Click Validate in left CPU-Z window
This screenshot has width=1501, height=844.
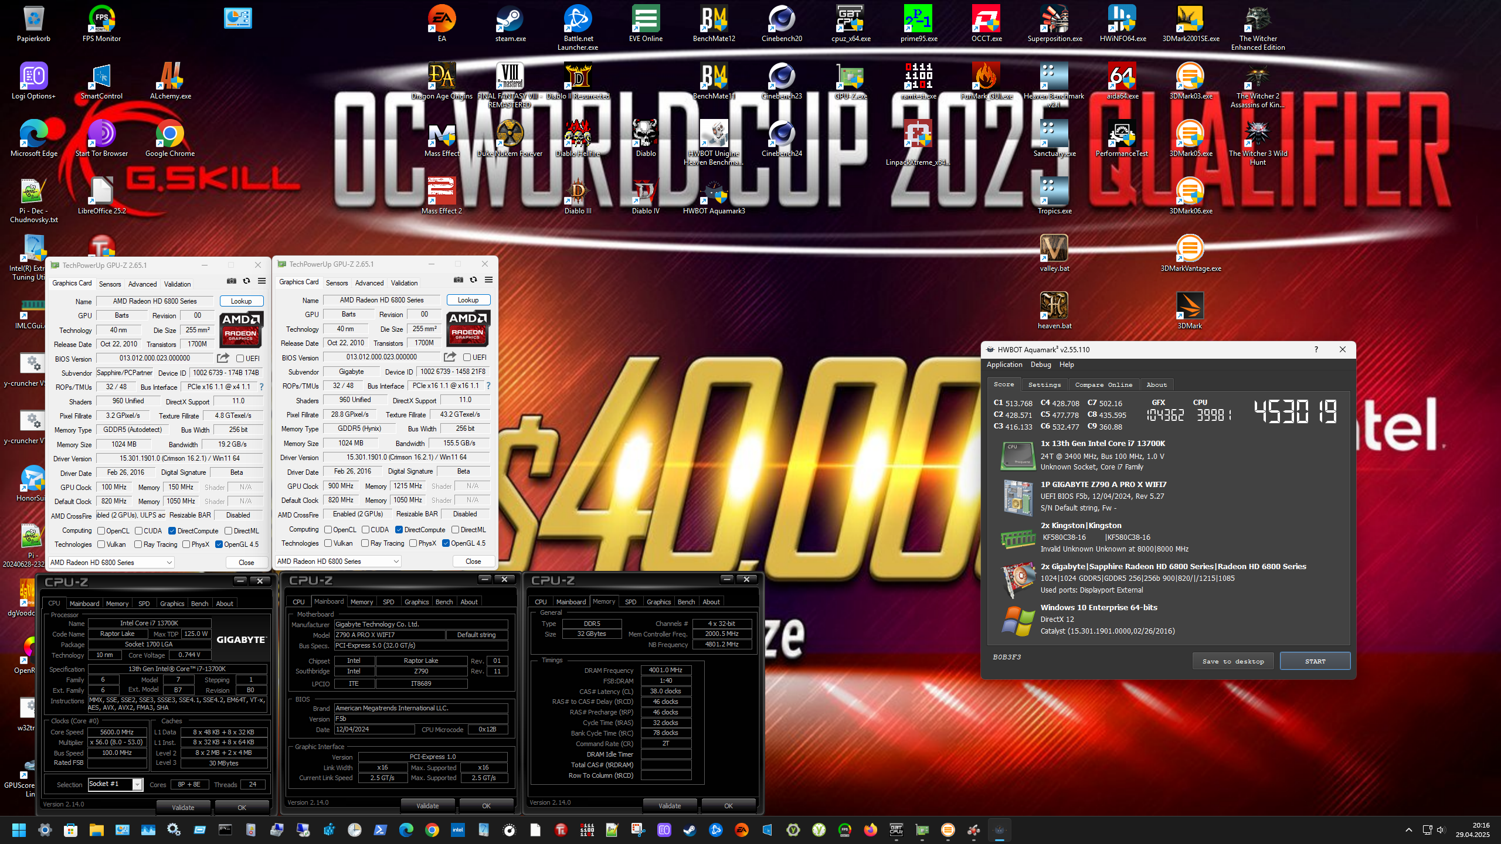click(x=183, y=808)
